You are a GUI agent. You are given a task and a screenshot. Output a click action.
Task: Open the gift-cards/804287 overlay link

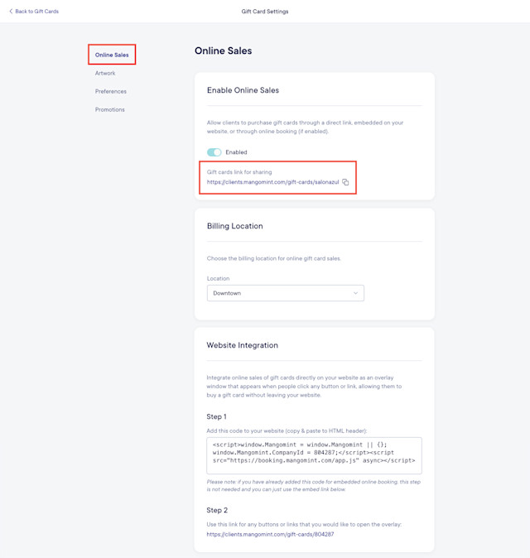(270, 534)
